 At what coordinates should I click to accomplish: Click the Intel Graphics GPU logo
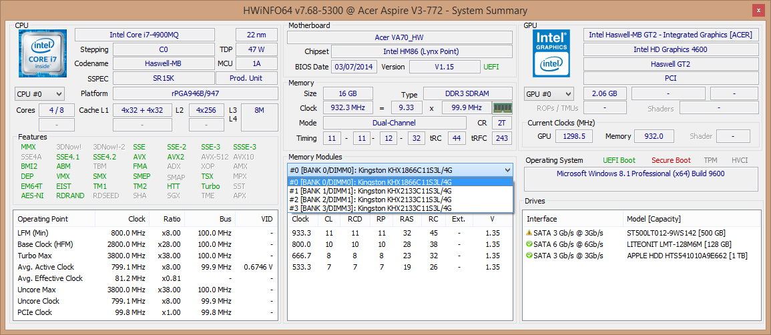(x=552, y=53)
